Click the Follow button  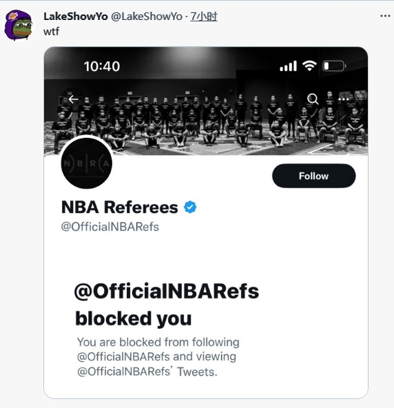[x=313, y=176]
